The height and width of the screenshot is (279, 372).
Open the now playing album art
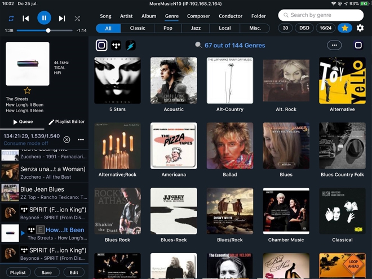point(28,64)
